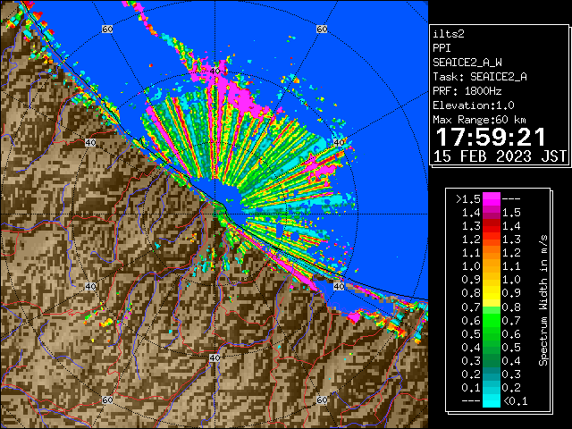Click the 60 km ring label southwest of radar
The height and width of the screenshot is (429, 572).
click(x=107, y=400)
